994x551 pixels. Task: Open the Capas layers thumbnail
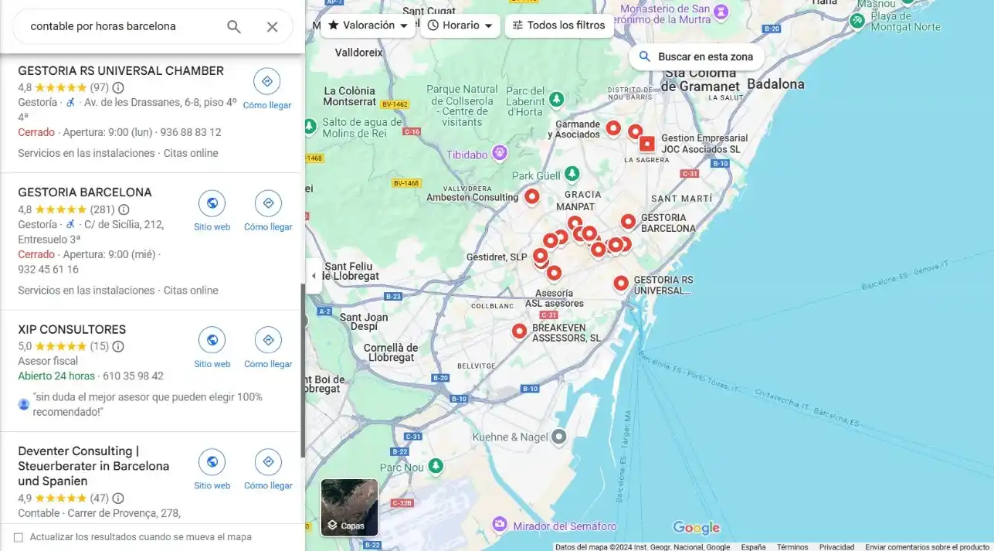click(x=350, y=507)
